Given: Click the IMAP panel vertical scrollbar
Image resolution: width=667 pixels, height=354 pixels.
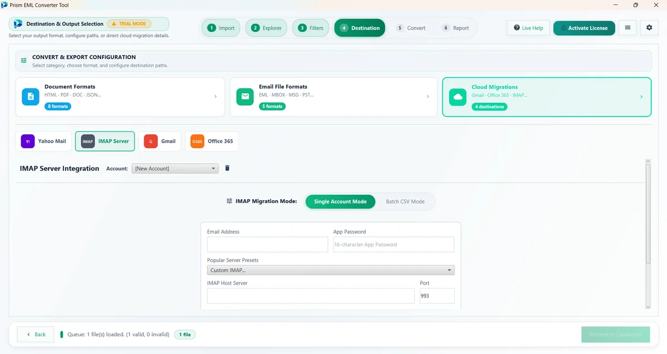Looking at the screenshot, I should pyautogui.click(x=648, y=234).
